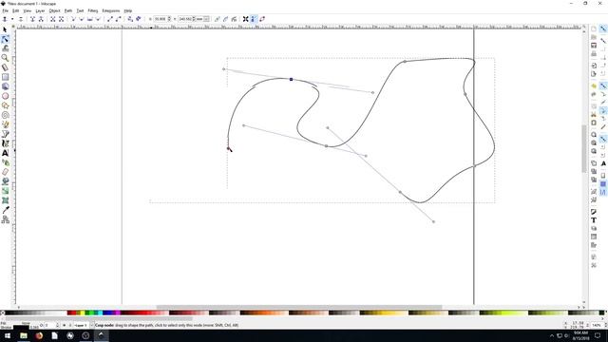
Task: Open the Path menu
Action: pos(68,10)
